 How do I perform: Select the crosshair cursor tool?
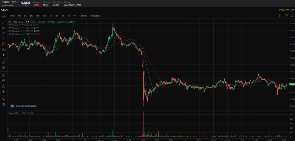click(x=4, y=16)
